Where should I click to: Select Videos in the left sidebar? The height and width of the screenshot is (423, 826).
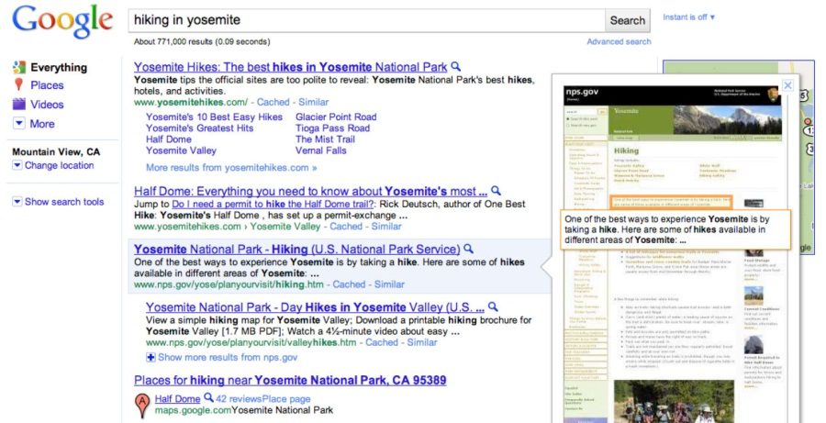47,105
